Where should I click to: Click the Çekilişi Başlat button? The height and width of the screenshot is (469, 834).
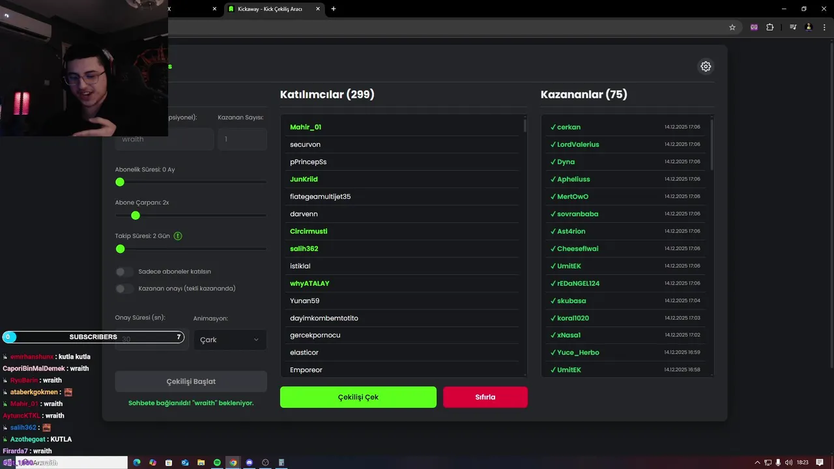(191, 382)
